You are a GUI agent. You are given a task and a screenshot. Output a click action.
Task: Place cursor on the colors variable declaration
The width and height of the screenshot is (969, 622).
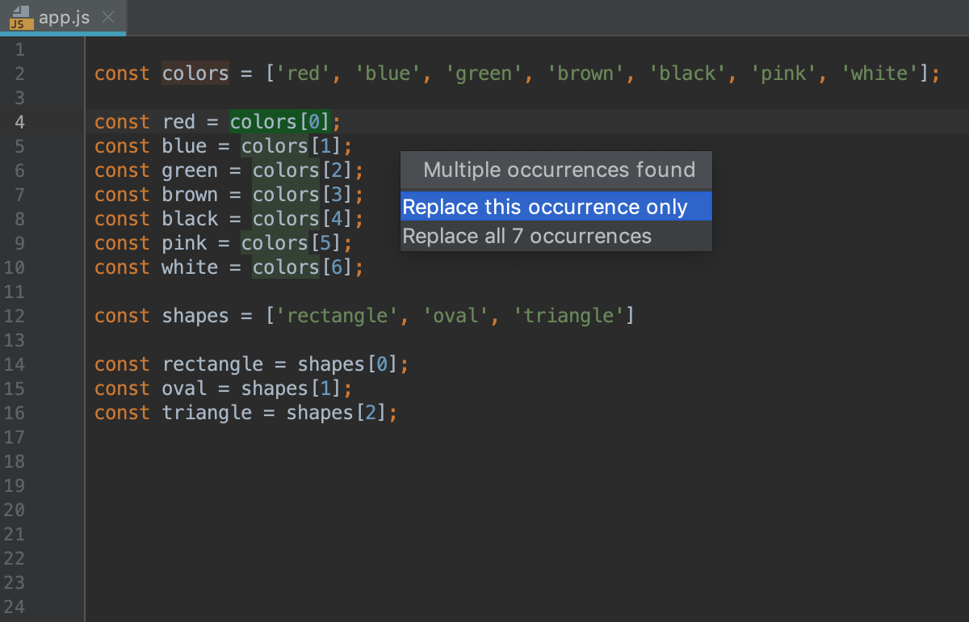(x=195, y=74)
